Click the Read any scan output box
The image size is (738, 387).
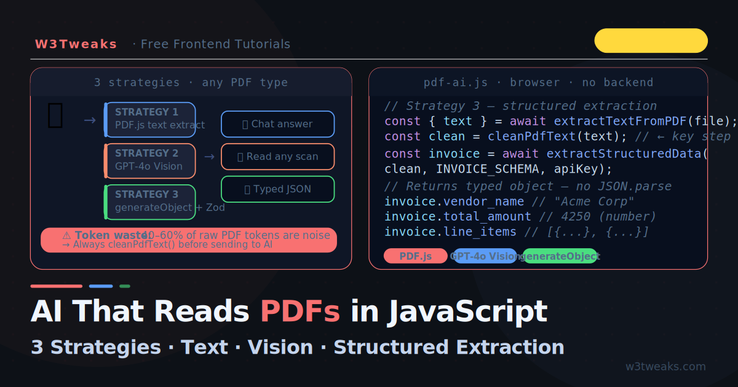[x=278, y=157]
